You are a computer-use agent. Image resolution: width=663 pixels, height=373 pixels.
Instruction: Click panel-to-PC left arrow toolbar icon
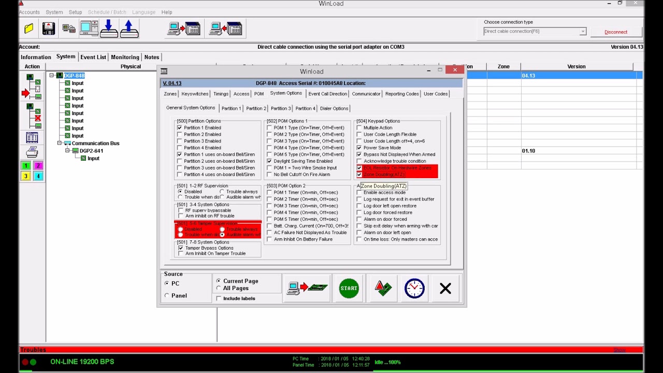(225, 29)
